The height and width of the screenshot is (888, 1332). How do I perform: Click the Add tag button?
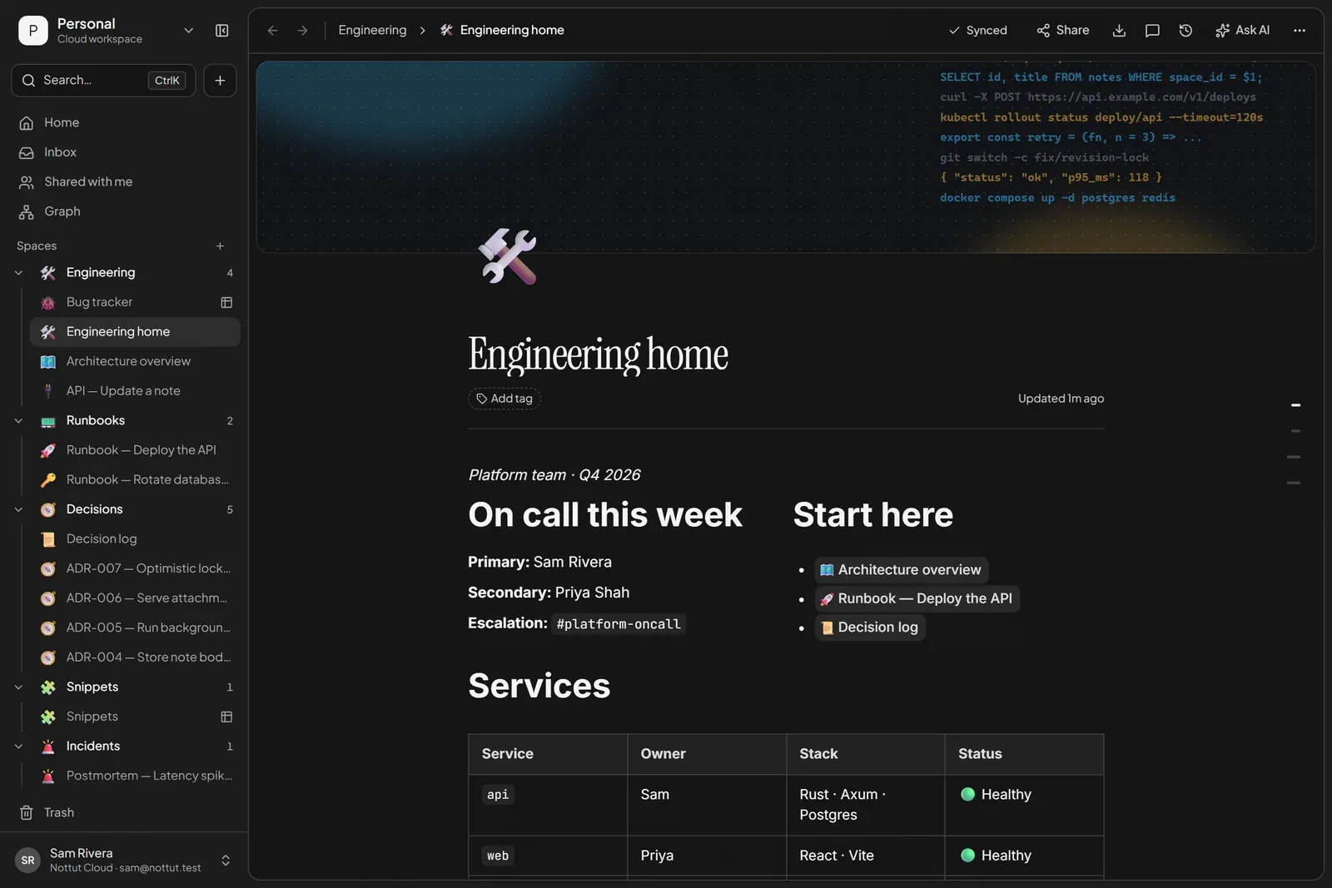click(504, 399)
